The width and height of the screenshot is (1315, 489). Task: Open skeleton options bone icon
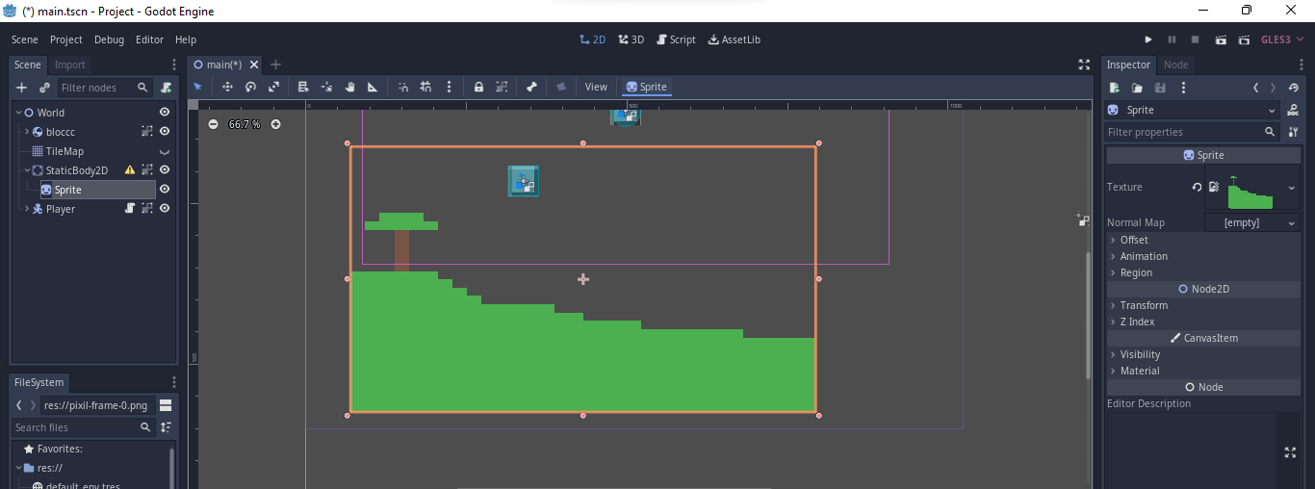[x=531, y=87]
